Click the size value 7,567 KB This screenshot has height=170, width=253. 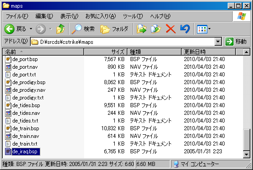tap(114, 59)
